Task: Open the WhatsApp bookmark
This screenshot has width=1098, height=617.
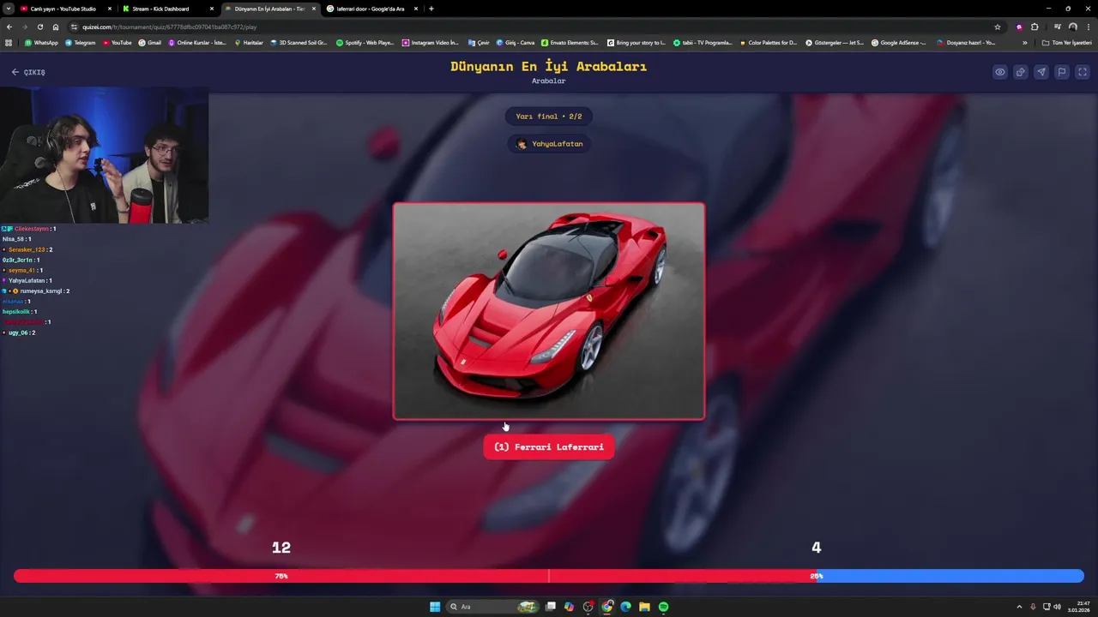Action: pyautogui.click(x=41, y=42)
